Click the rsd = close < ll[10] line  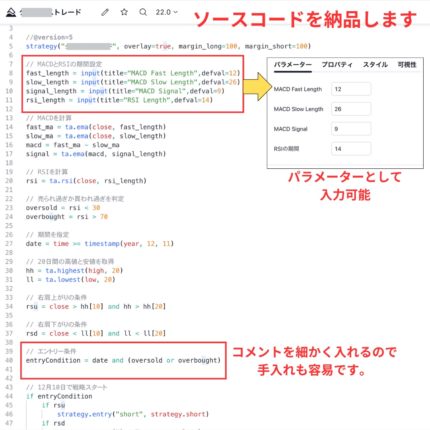(96, 334)
